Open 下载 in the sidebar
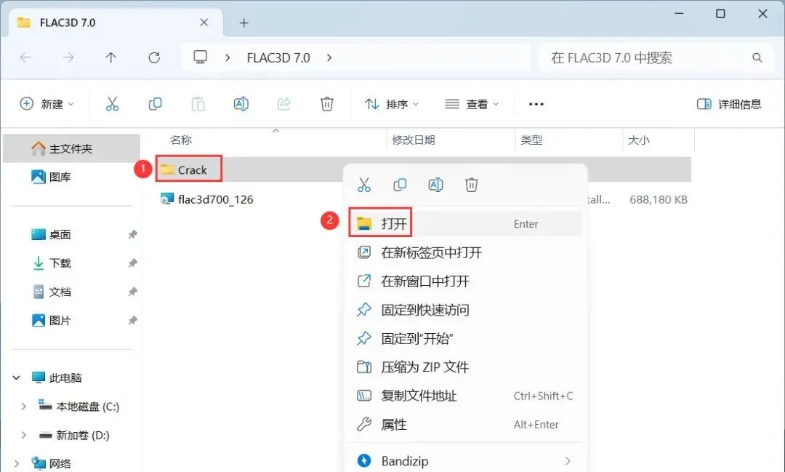 tap(60, 263)
